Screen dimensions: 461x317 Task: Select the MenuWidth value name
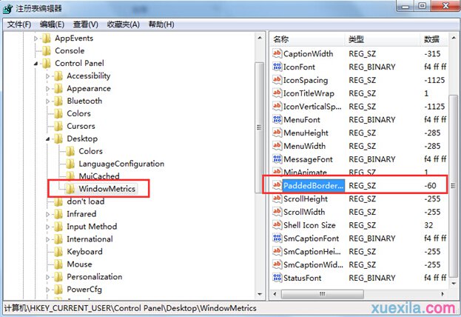tap(304, 146)
